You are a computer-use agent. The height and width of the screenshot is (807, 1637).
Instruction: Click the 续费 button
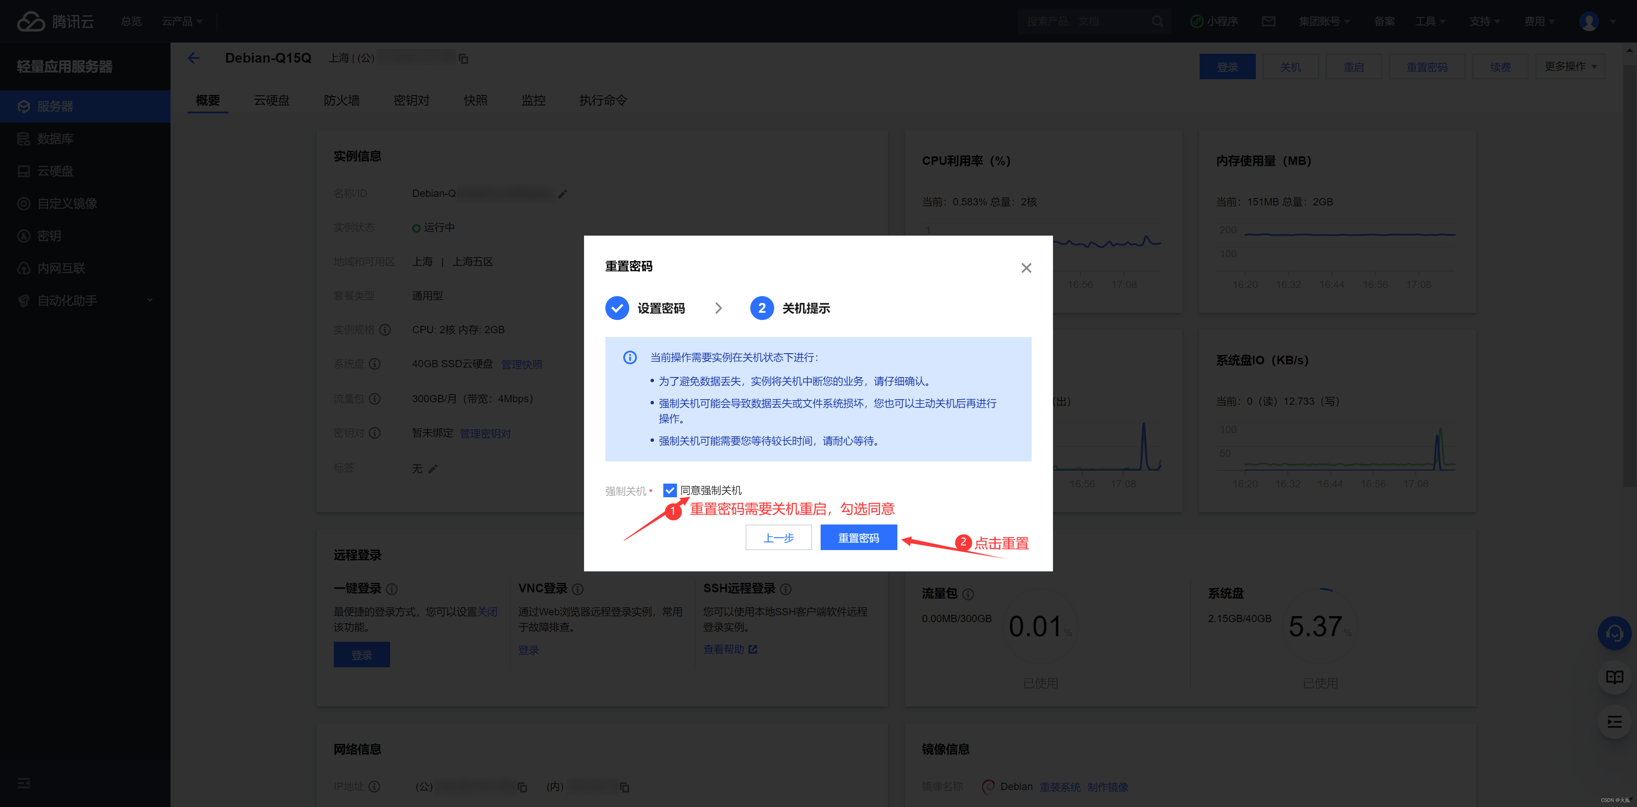(x=1500, y=66)
